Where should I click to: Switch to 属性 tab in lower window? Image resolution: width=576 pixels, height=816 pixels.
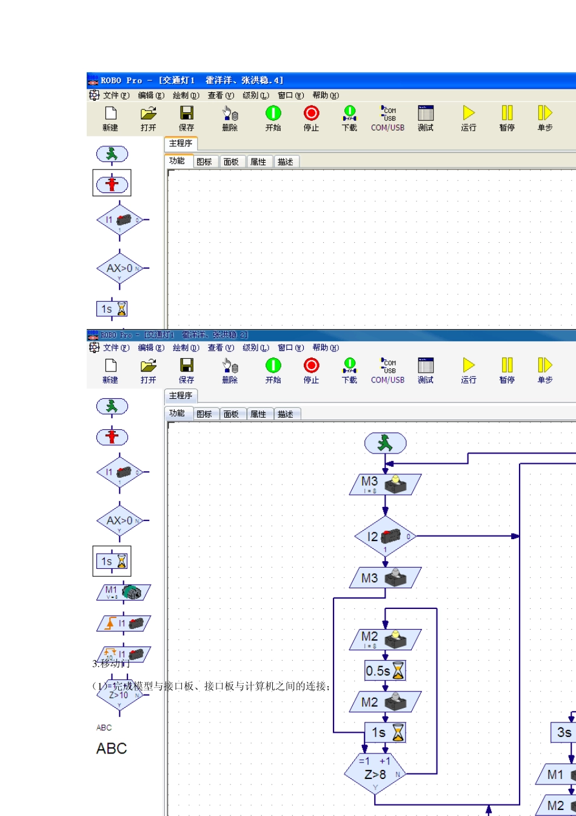point(259,414)
